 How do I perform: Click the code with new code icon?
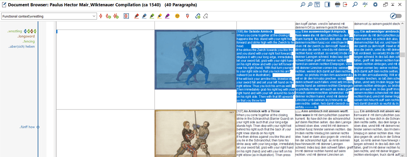click(x=108, y=16)
